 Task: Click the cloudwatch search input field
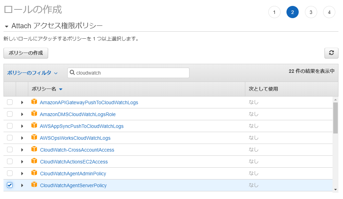pos(128,73)
